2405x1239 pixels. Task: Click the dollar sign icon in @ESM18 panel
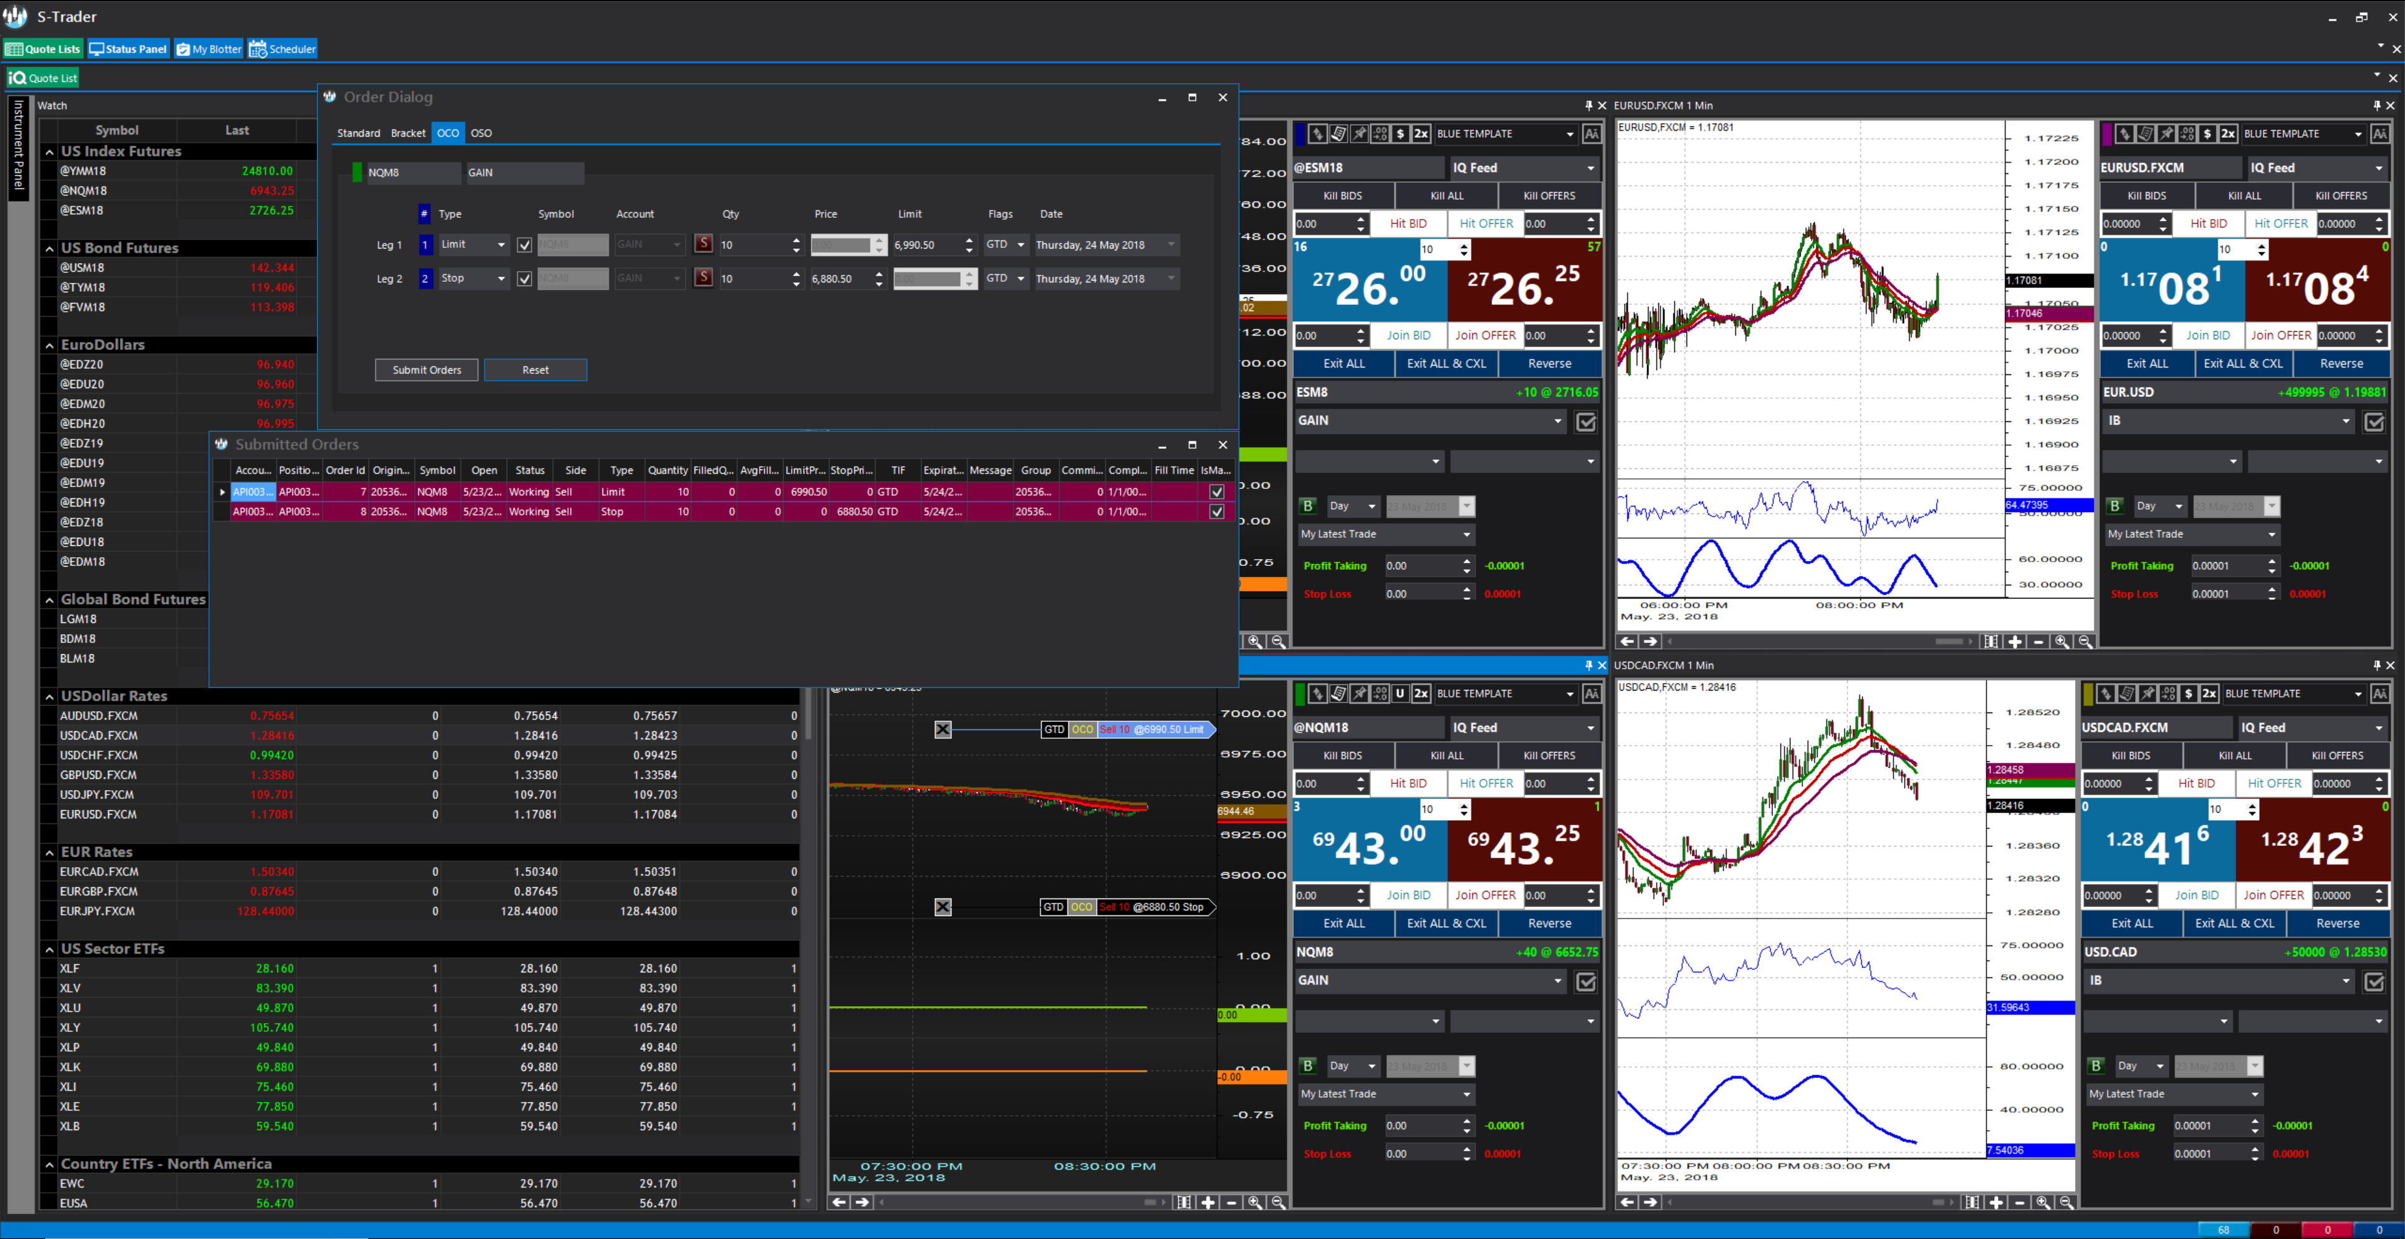click(x=1400, y=135)
